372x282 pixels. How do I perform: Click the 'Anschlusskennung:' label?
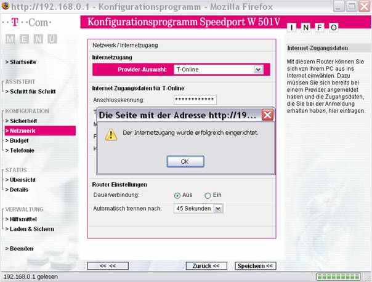[x=119, y=100]
